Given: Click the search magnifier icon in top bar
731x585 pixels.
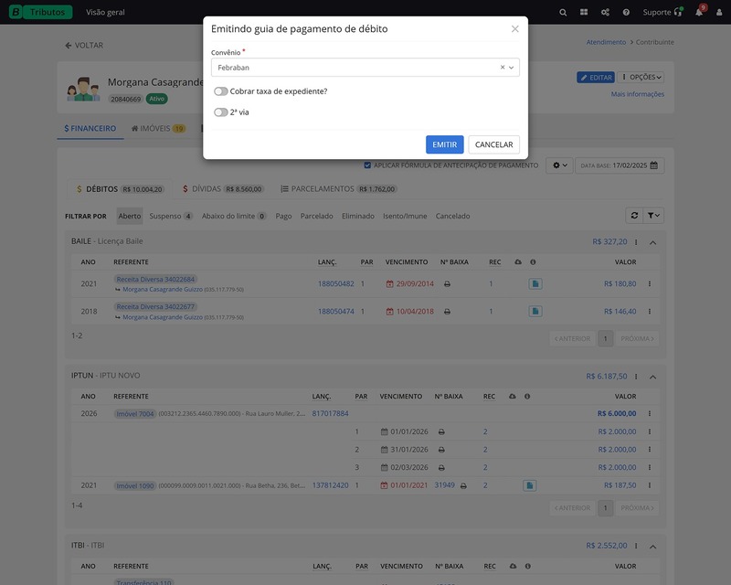Looking at the screenshot, I should (x=563, y=13).
